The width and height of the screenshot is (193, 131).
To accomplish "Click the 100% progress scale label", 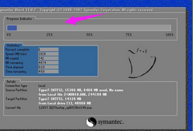I will coord(169,35).
